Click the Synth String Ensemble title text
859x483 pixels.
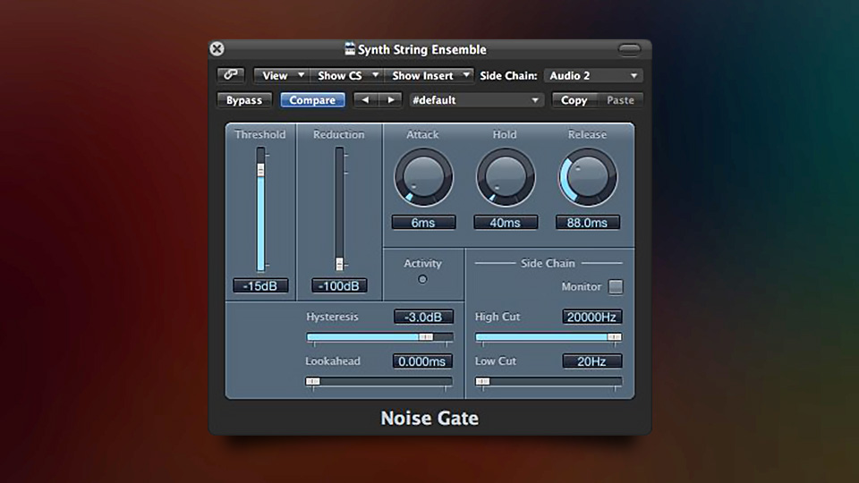click(x=421, y=49)
